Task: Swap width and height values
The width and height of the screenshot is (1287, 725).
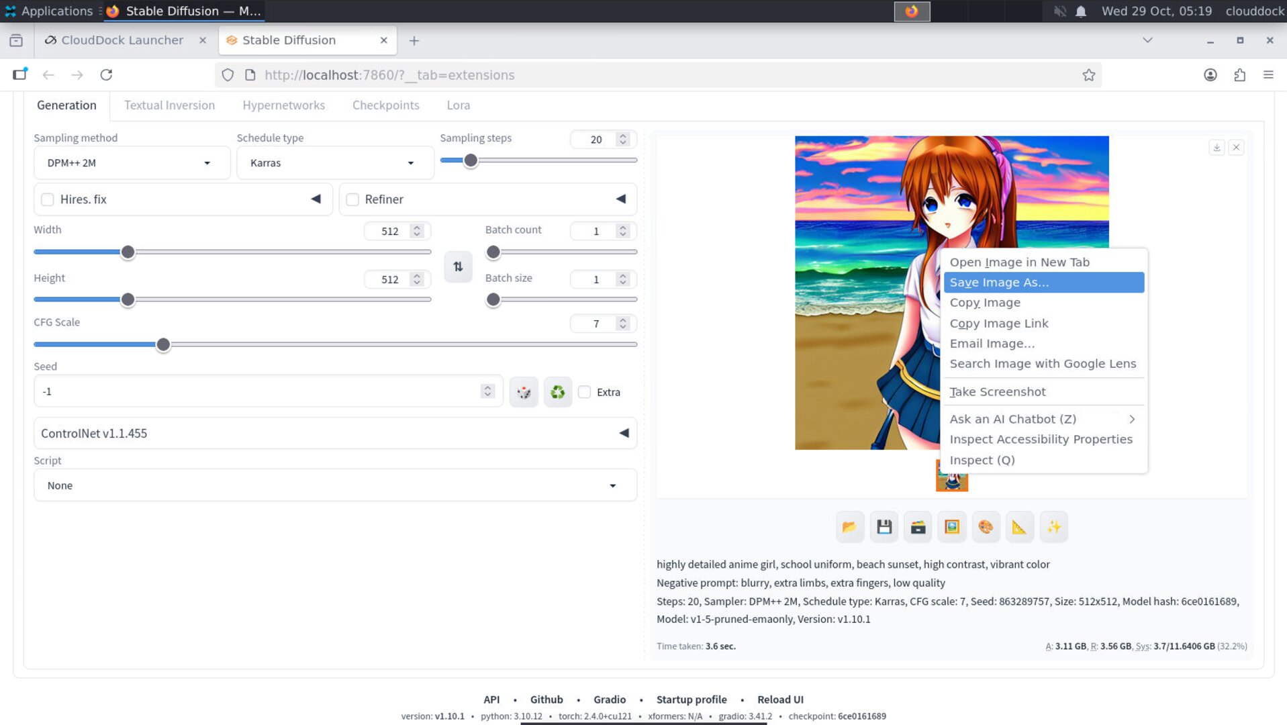Action: [x=458, y=266]
